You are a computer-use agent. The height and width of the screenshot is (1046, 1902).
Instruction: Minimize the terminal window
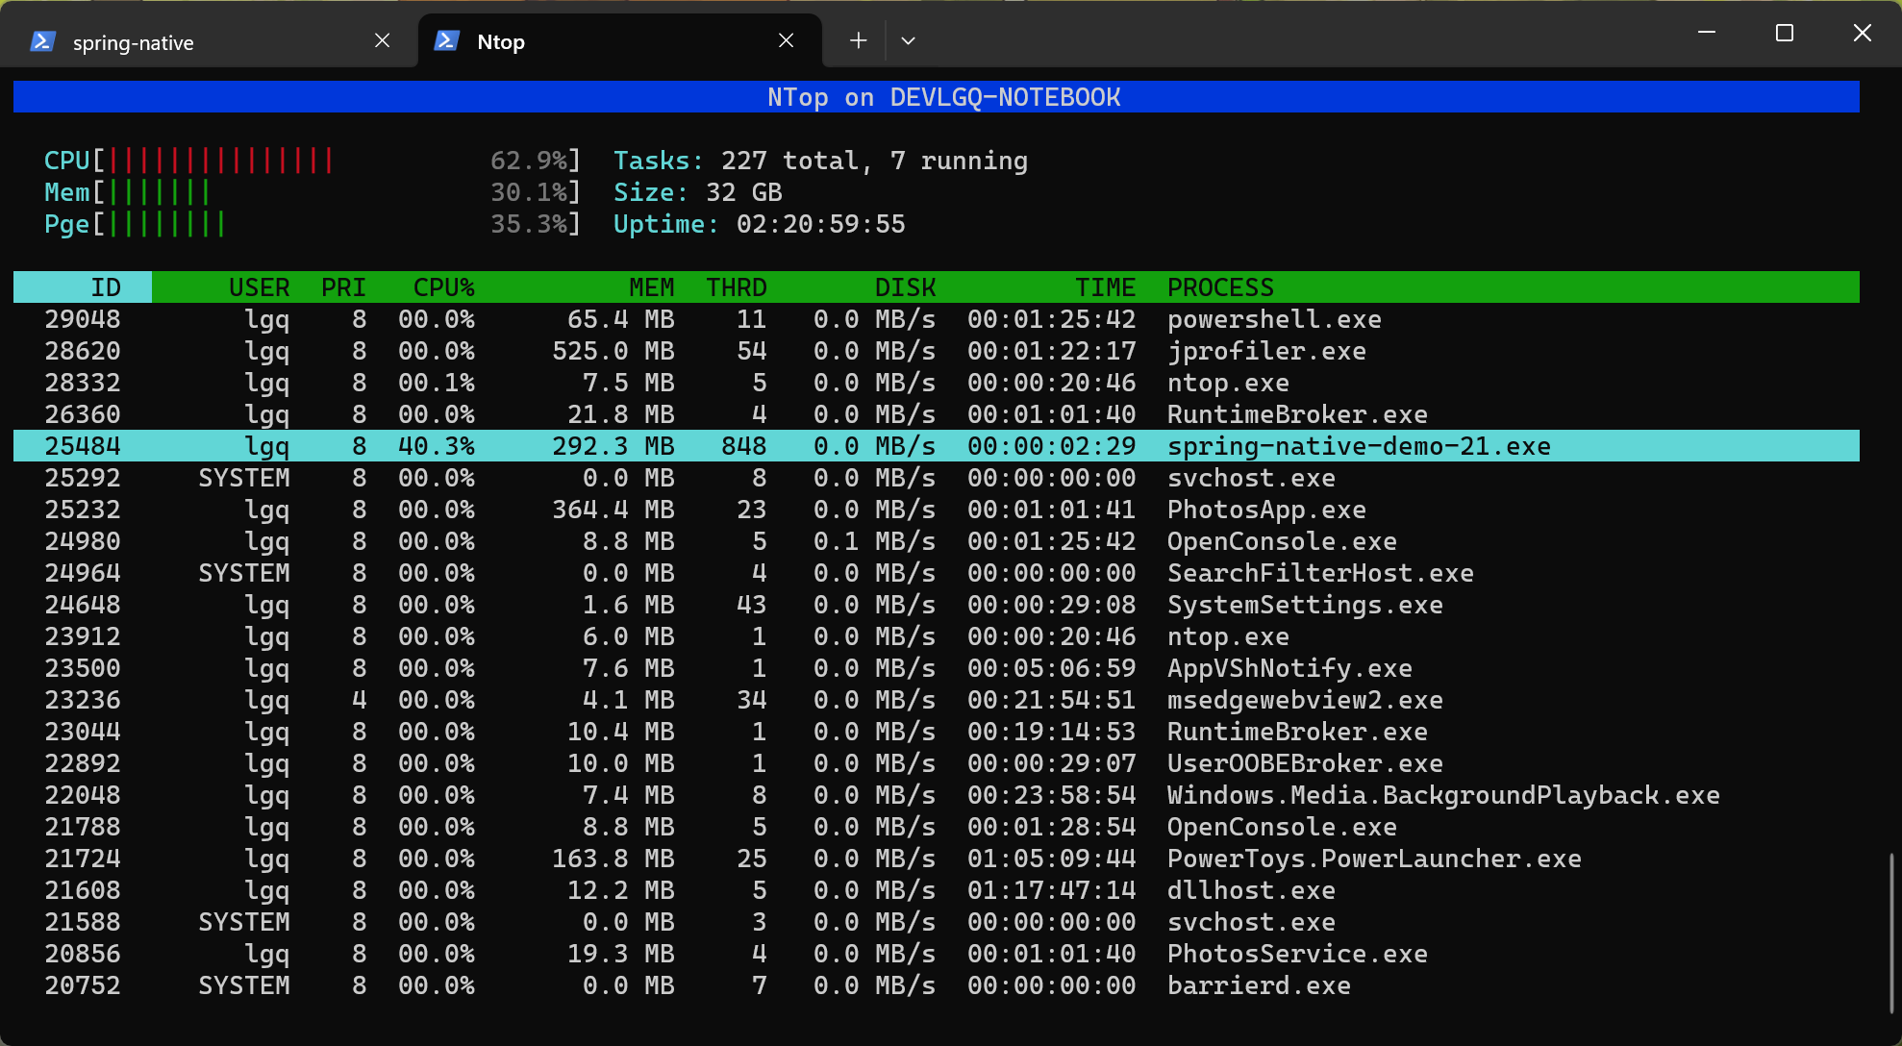(x=1707, y=33)
